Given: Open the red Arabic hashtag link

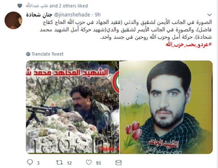Looking at the screenshot, I should (x=189, y=45).
